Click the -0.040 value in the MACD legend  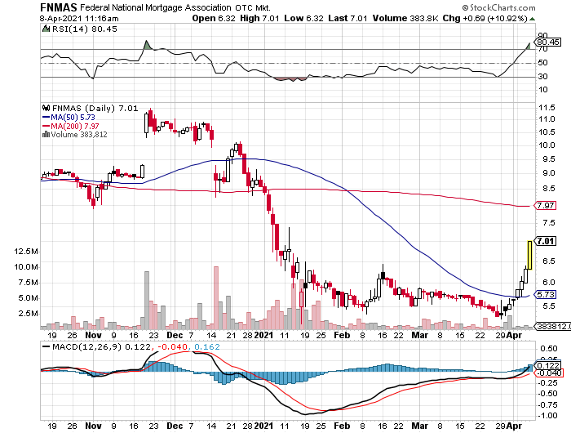tap(173, 346)
